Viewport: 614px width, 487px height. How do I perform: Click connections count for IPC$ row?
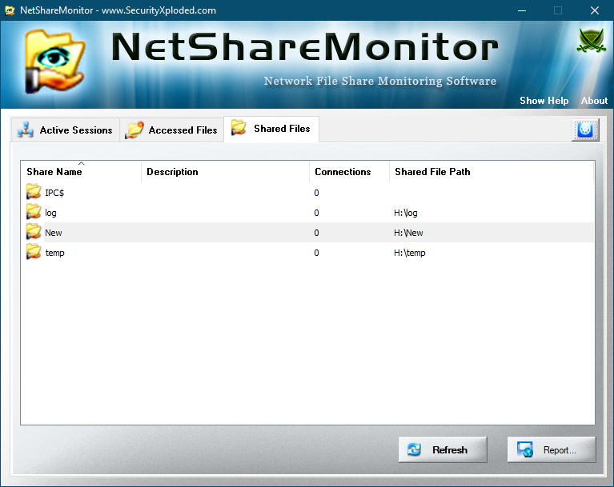click(316, 193)
